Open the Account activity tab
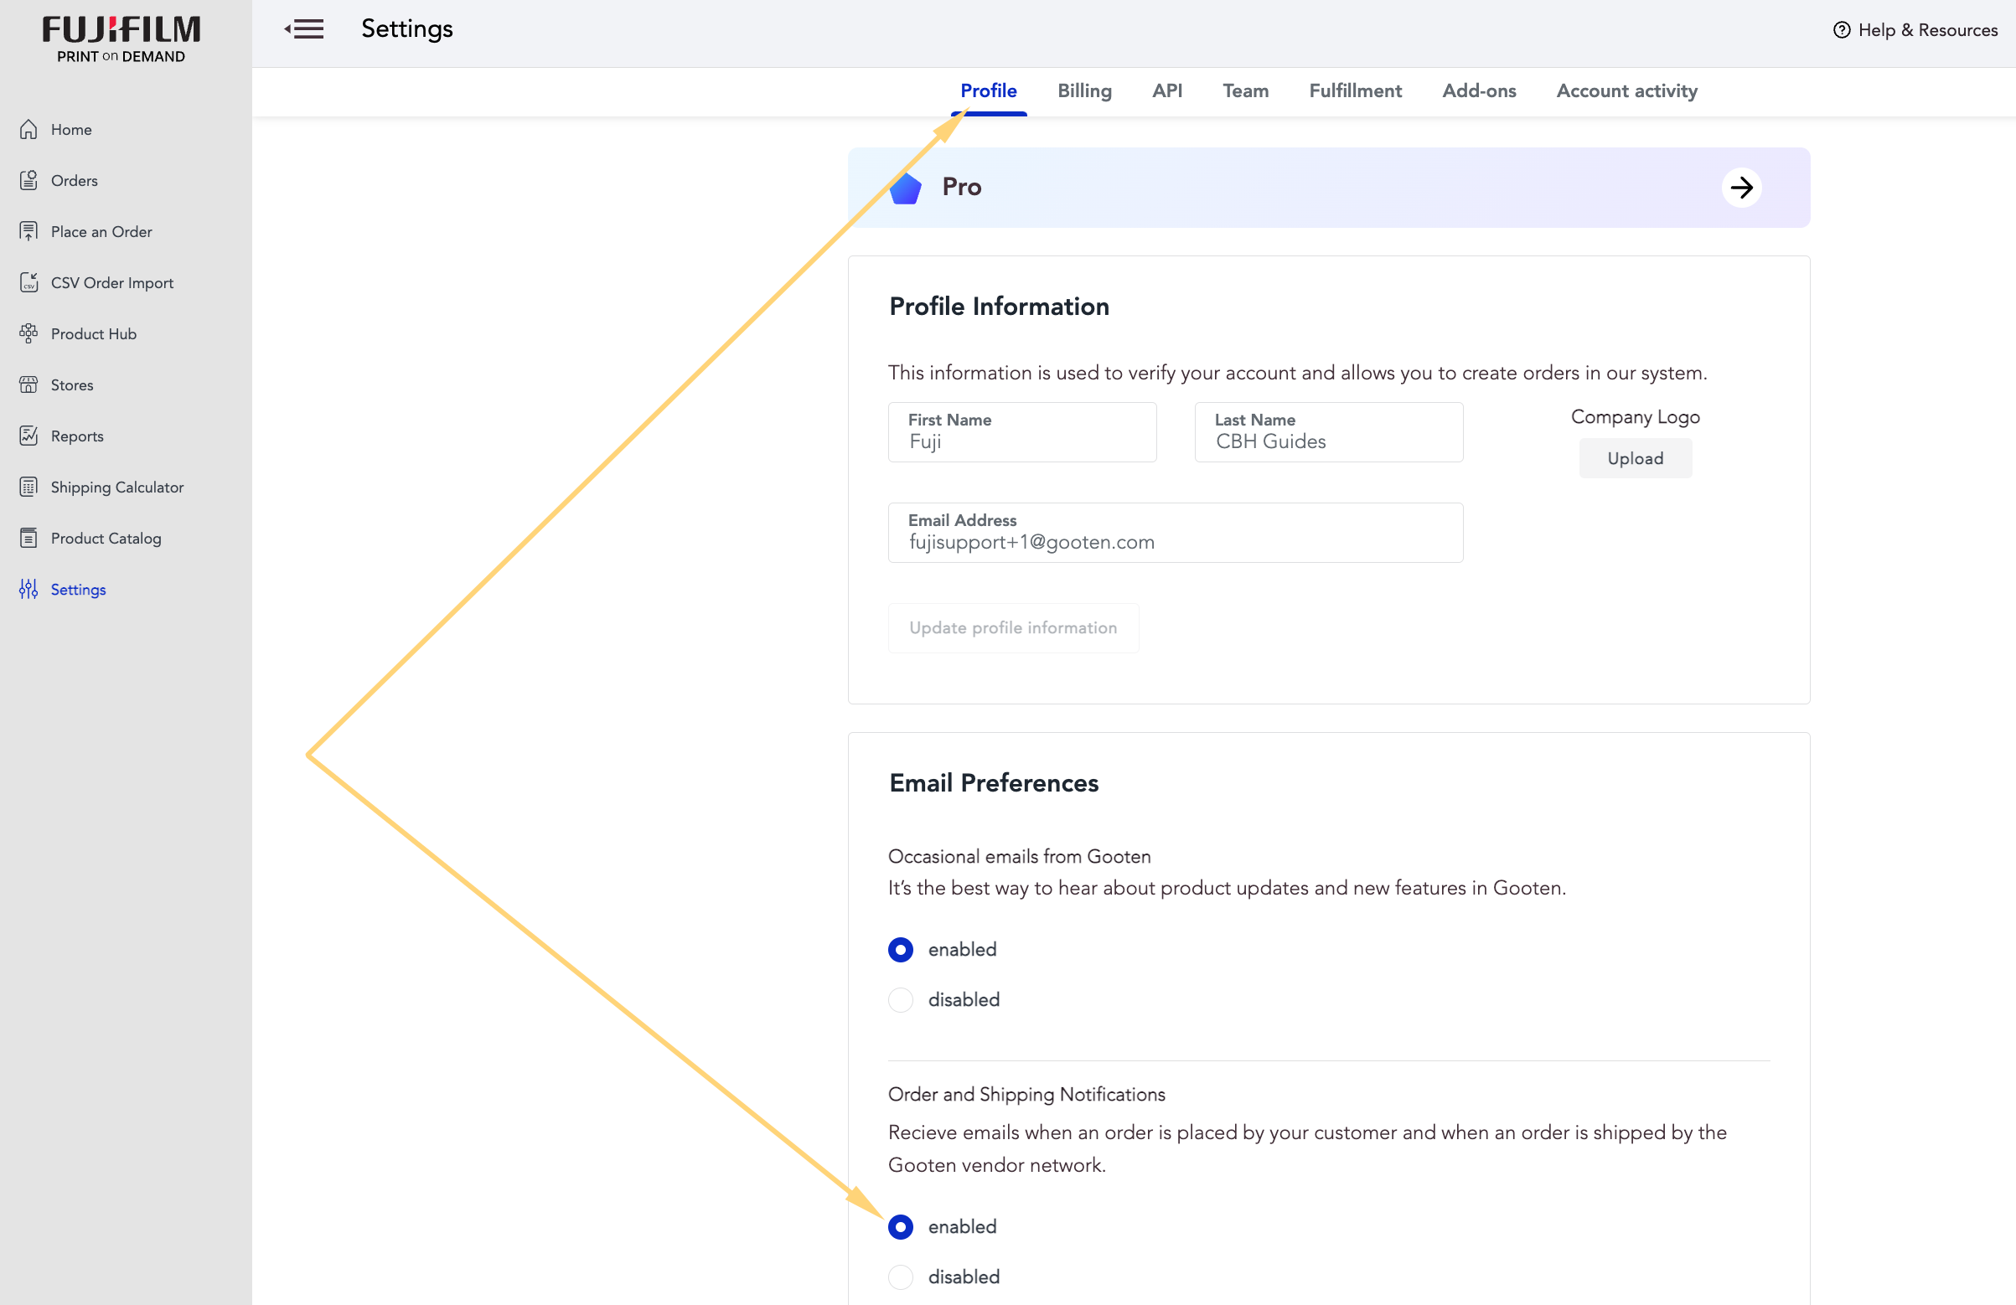 point(1626,90)
